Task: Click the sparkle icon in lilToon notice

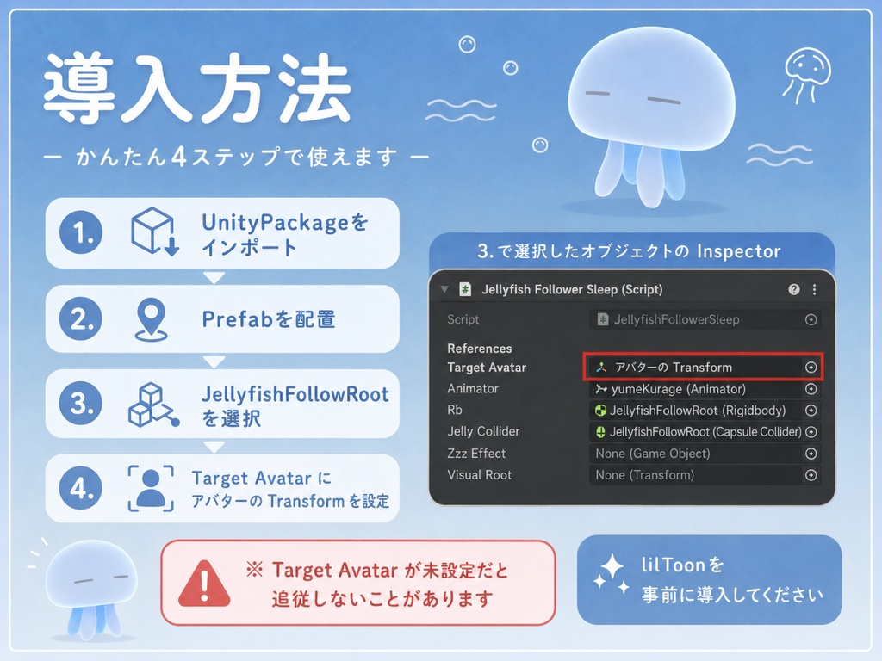Action: coord(612,574)
